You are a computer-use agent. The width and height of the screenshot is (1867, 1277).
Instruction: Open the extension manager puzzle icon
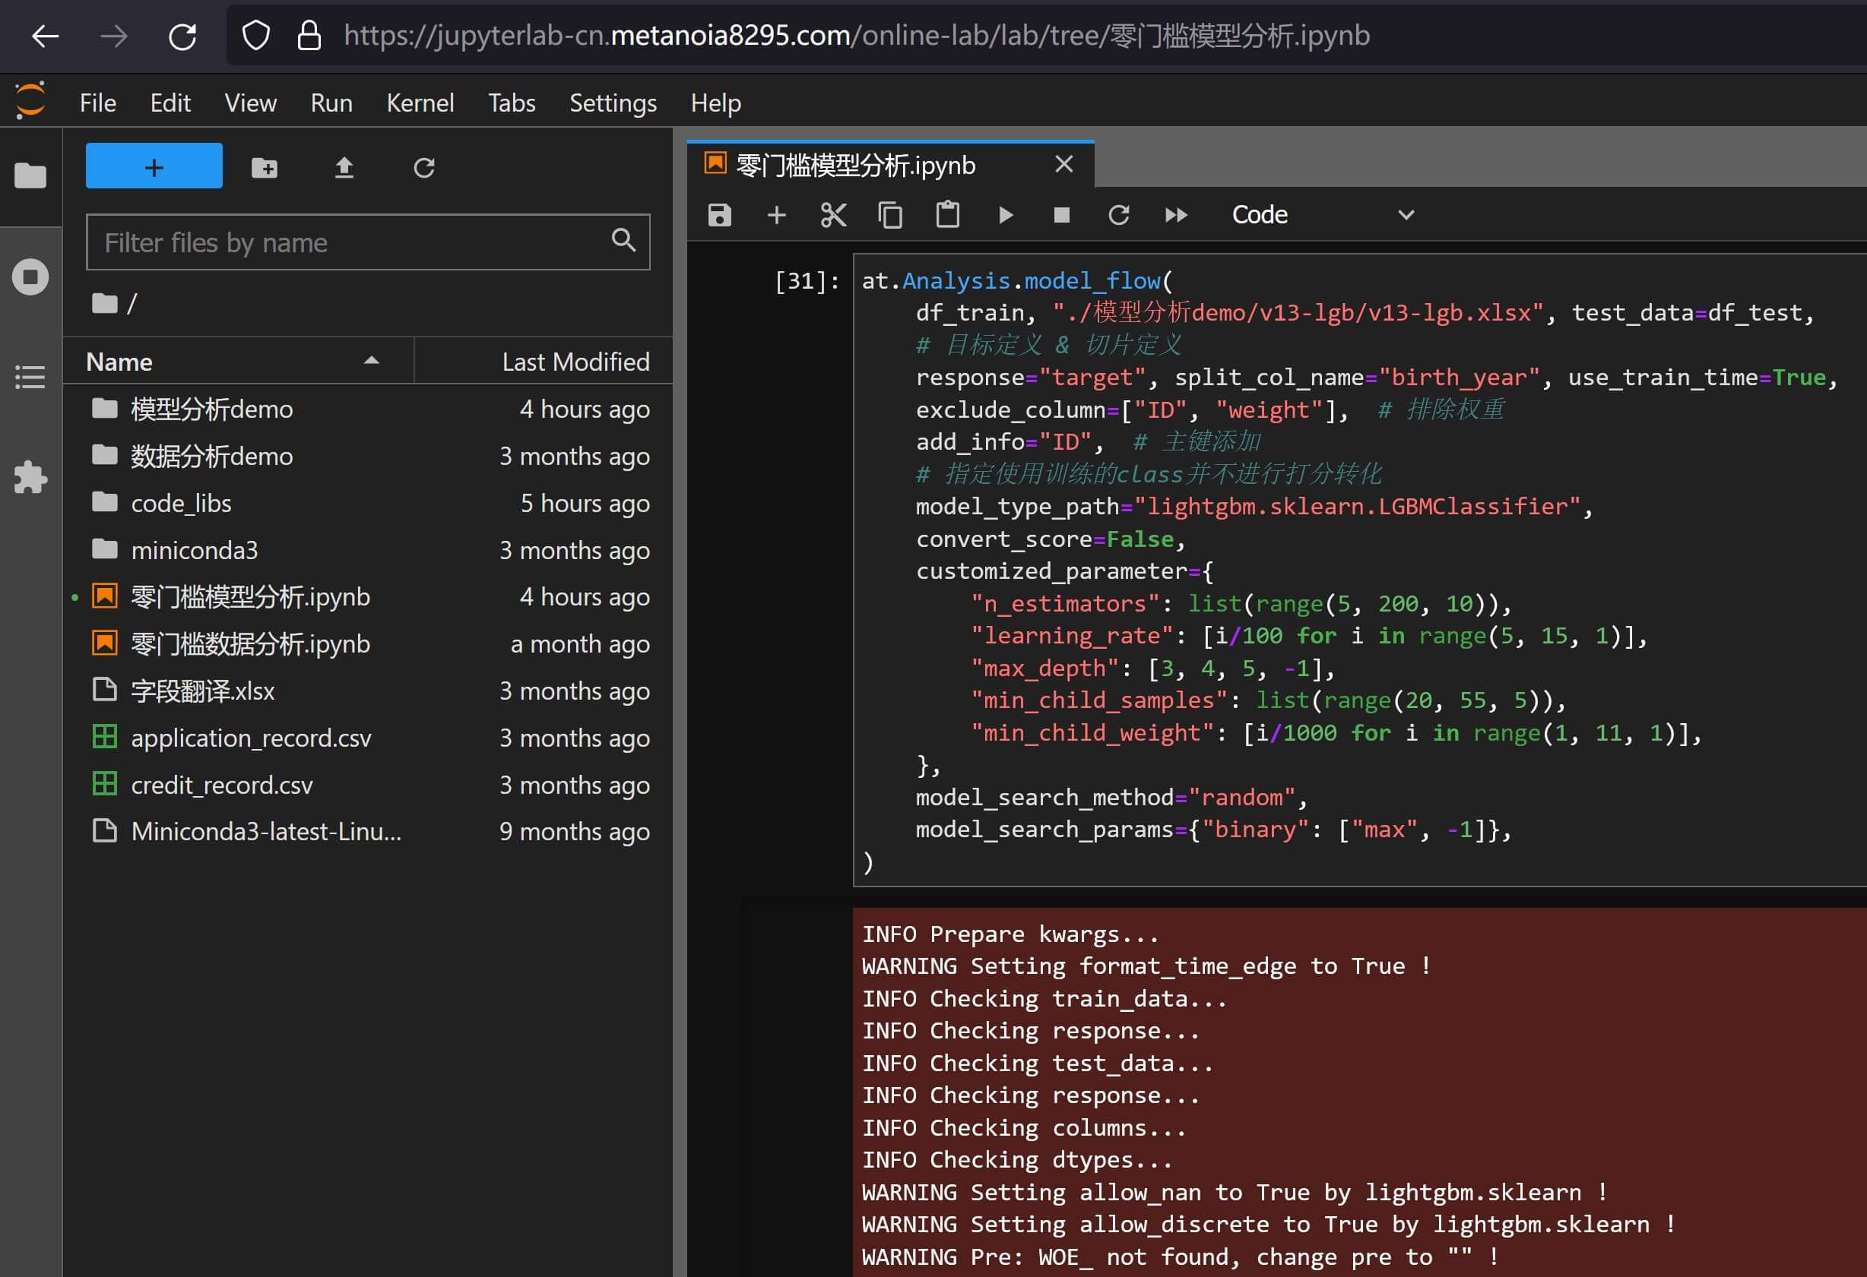30,477
